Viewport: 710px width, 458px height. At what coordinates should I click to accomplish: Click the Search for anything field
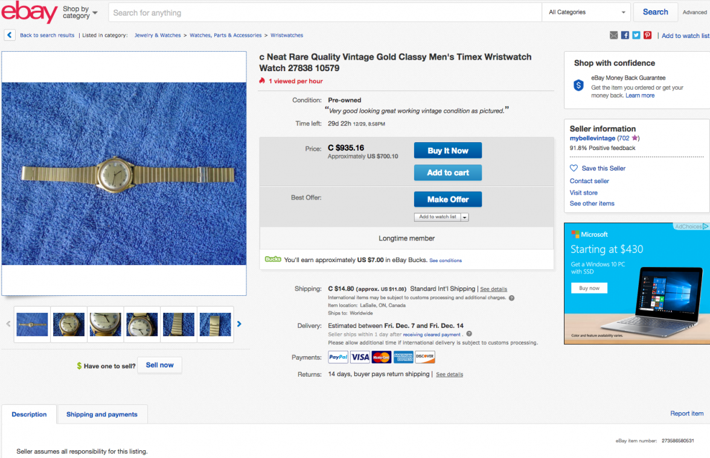(325, 13)
